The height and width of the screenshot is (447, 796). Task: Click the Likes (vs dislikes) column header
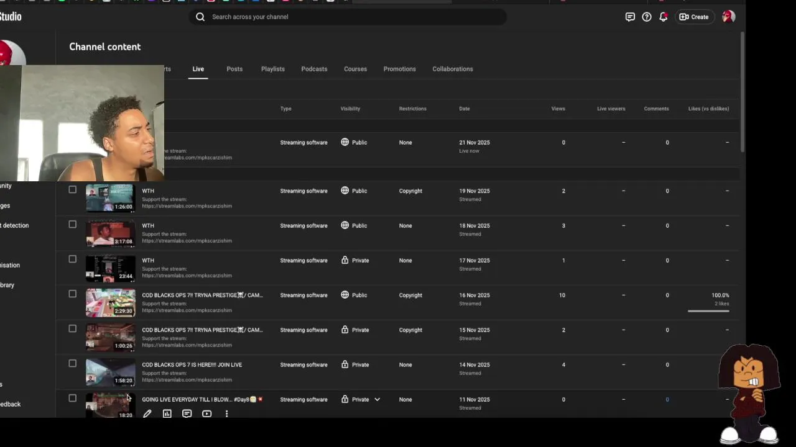point(708,109)
